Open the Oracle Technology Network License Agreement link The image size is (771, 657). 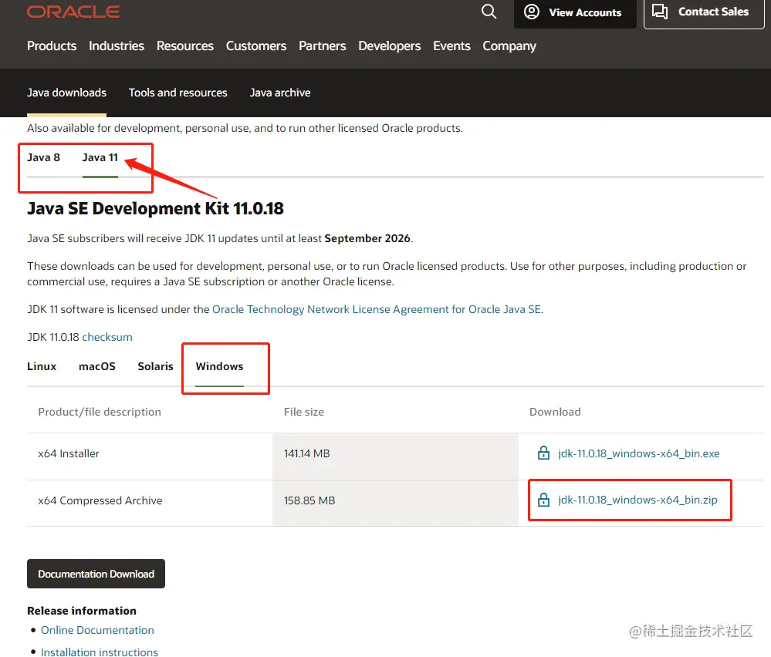coord(377,309)
